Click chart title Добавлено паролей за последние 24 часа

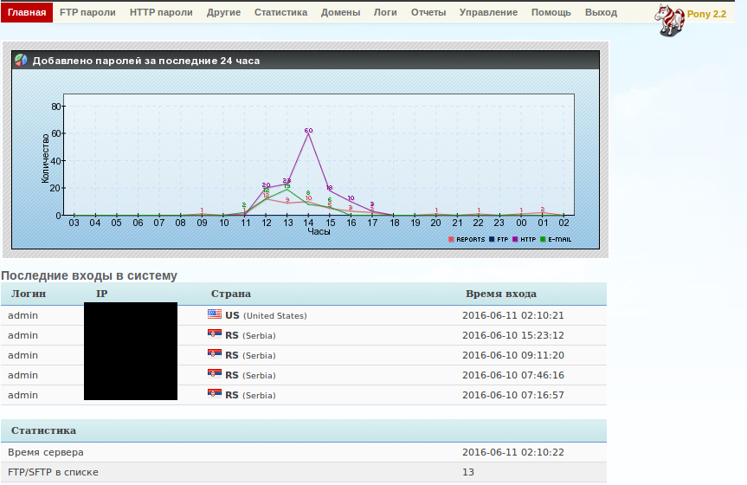coord(146,61)
